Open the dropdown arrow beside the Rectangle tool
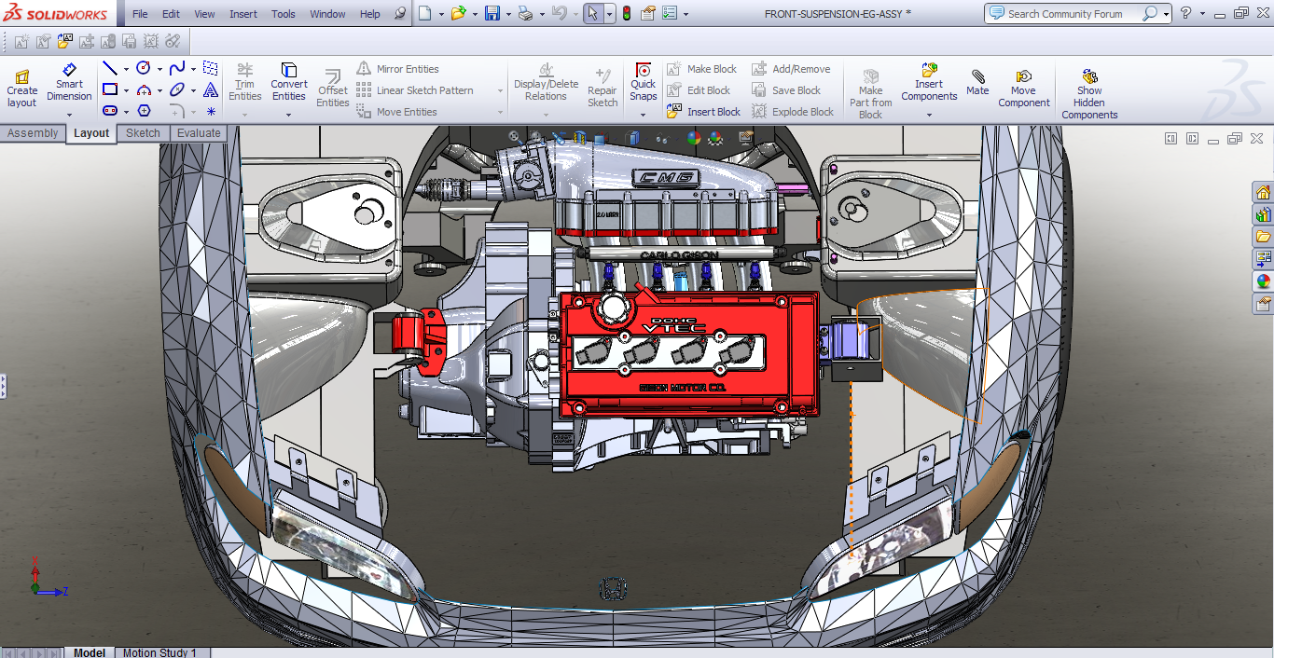This screenshot has height=658, width=1302. [x=127, y=90]
